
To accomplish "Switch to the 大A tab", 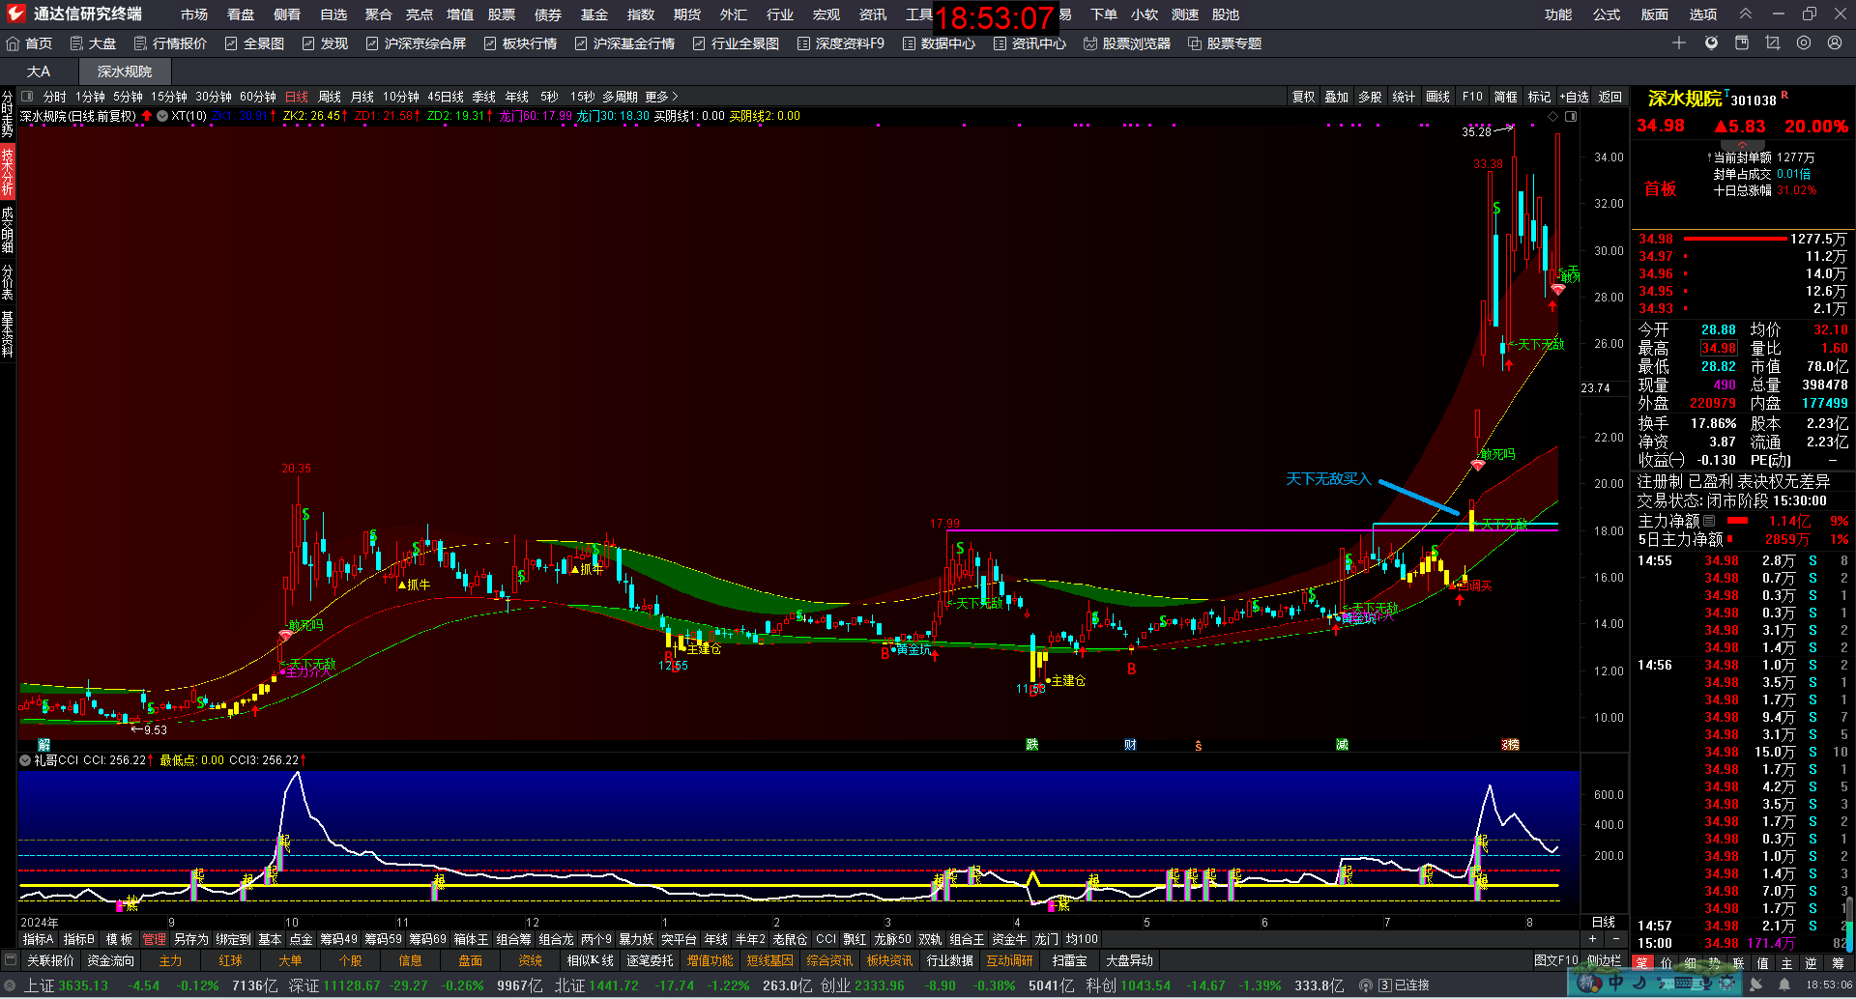I will coord(39,71).
